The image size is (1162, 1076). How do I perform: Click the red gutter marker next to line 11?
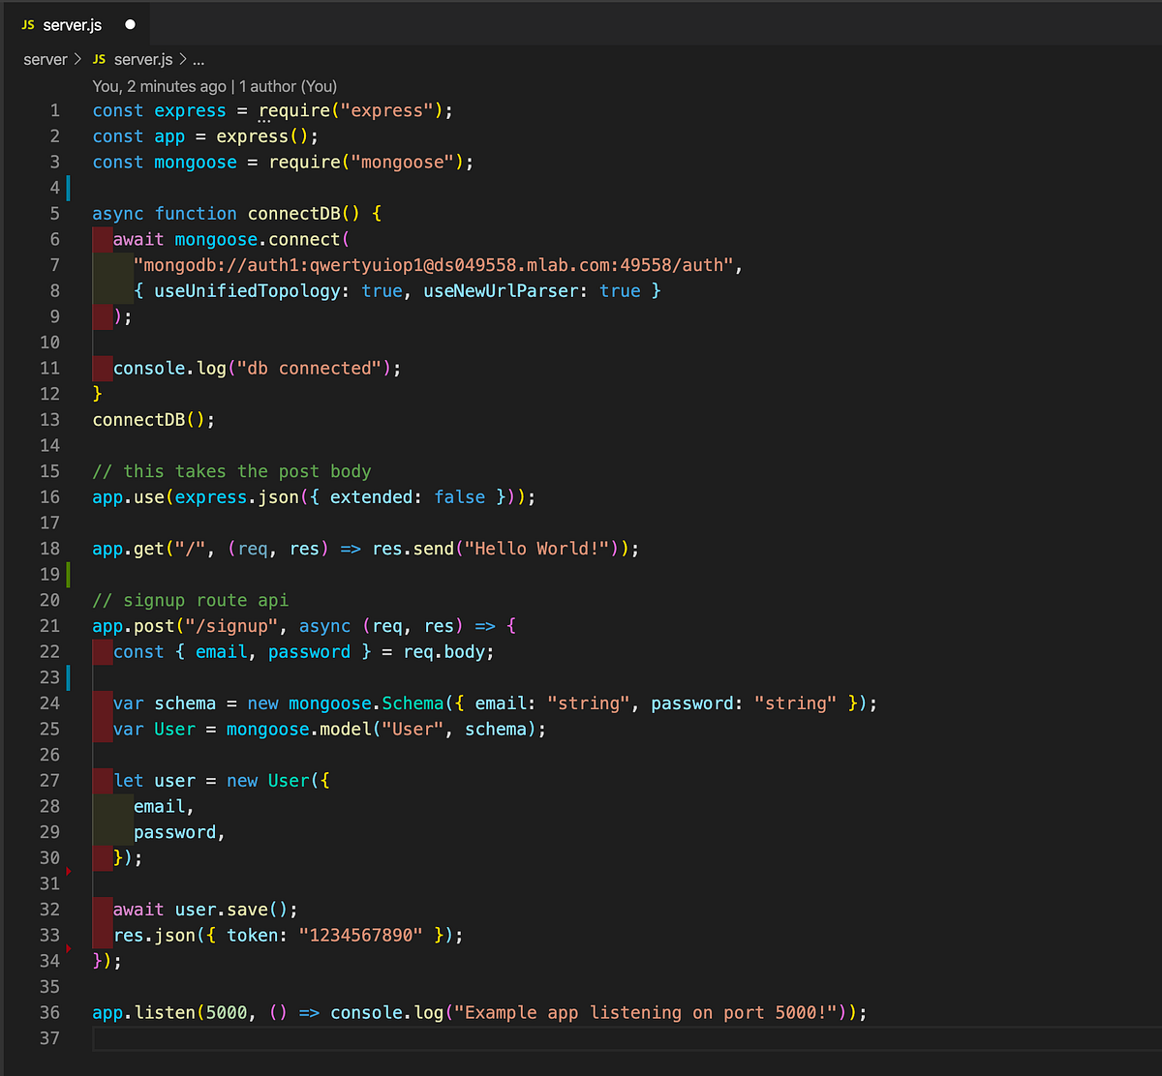[x=103, y=368]
